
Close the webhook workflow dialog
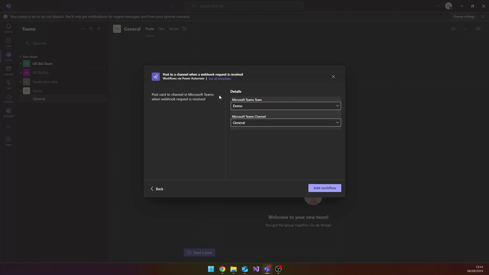[x=333, y=77]
